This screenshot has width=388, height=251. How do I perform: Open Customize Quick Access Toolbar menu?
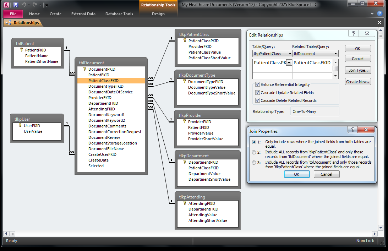click(47, 5)
